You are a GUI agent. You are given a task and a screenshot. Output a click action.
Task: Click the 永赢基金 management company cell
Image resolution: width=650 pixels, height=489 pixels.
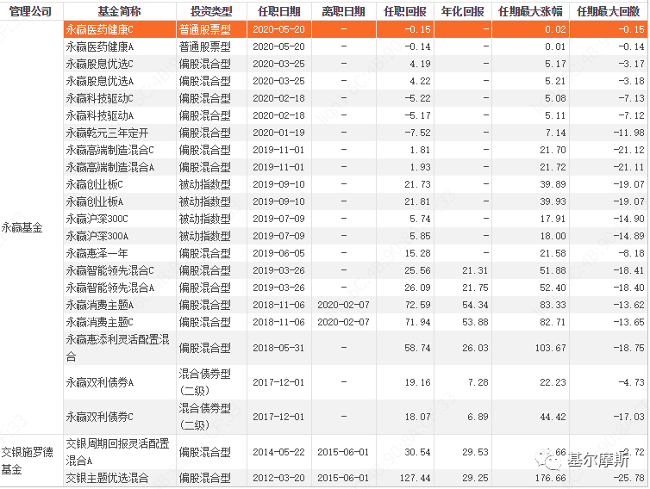(22, 227)
